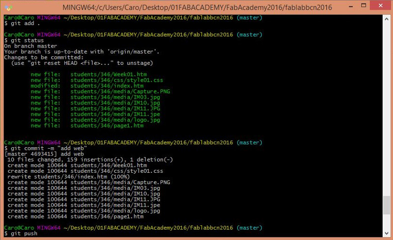Click 'create mode 100644 students/346/Week01.htm' line
The image size is (393, 240).
(x=77, y=165)
